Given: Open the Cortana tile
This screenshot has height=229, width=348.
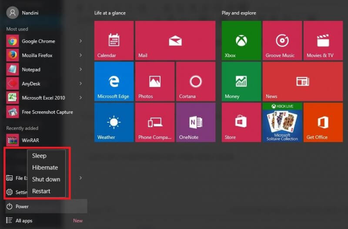Looking at the screenshot, I should pos(195,81).
